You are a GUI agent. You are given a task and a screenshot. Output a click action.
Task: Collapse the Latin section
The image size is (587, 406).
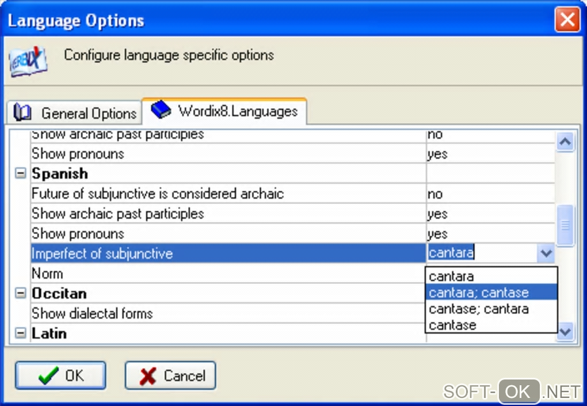(x=21, y=333)
